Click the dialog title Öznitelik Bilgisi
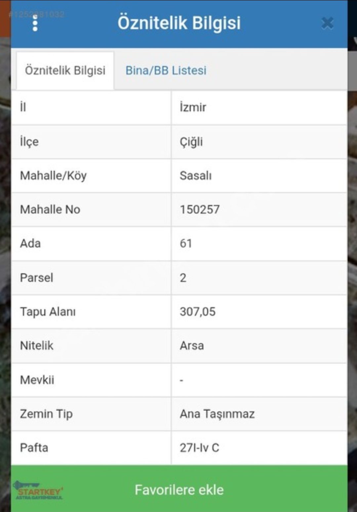The height and width of the screenshot is (512, 357). (179, 23)
